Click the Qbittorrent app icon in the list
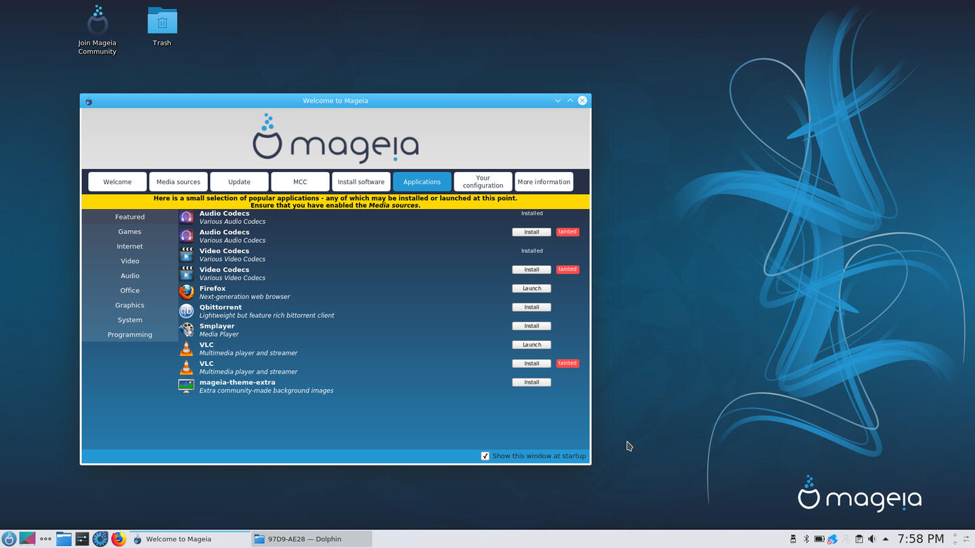The image size is (975, 548). pos(186,311)
